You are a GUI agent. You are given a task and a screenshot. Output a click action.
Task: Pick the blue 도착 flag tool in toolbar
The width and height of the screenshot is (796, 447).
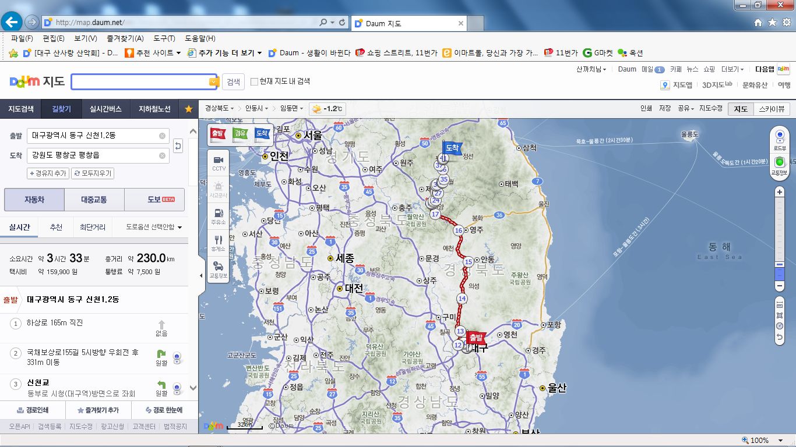(x=262, y=133)
